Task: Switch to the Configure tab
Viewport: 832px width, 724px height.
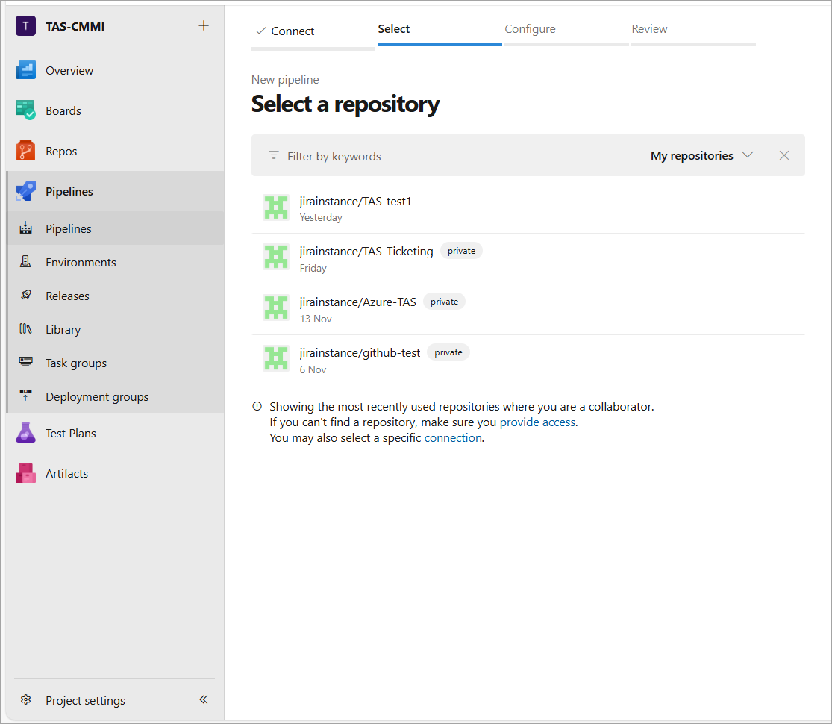Action: coord(530,28)
